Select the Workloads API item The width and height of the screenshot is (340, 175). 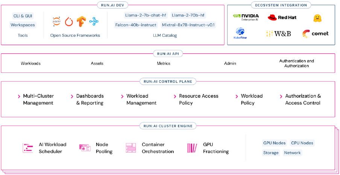(30, 63)
